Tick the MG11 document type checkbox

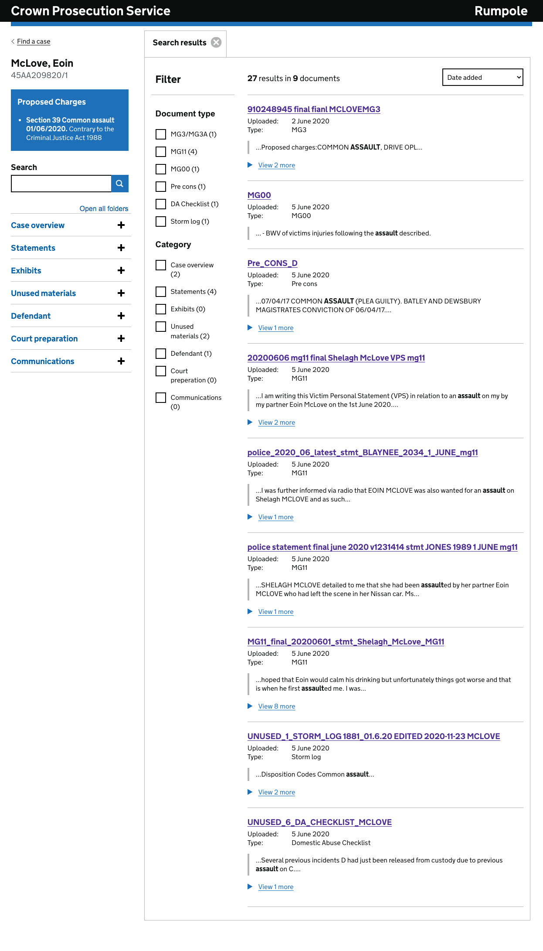tap(161, 152)
